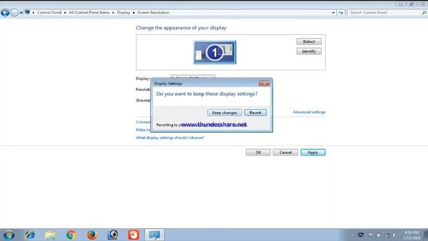Open recent pages dropdown beside Forward button
The width and height of the screenshot is (428, 241).
(x=21, y=13)
